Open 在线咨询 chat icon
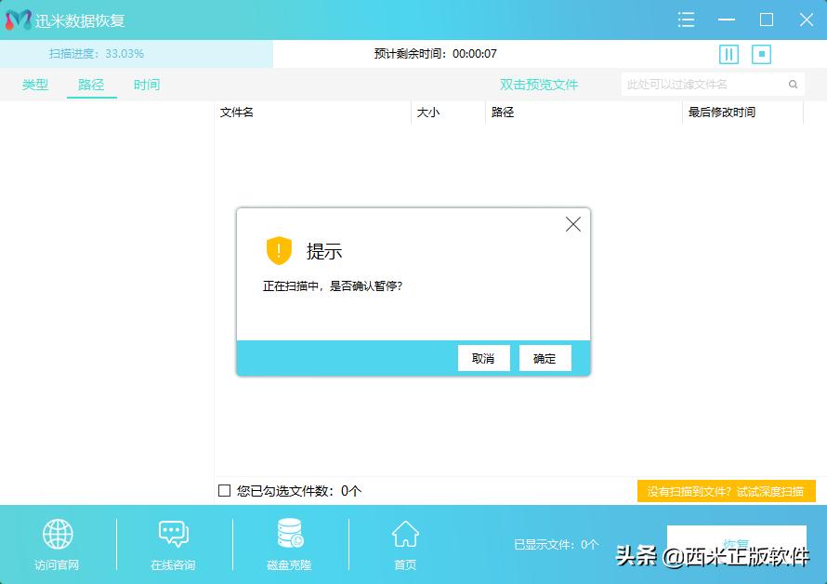 click(174, 534)
